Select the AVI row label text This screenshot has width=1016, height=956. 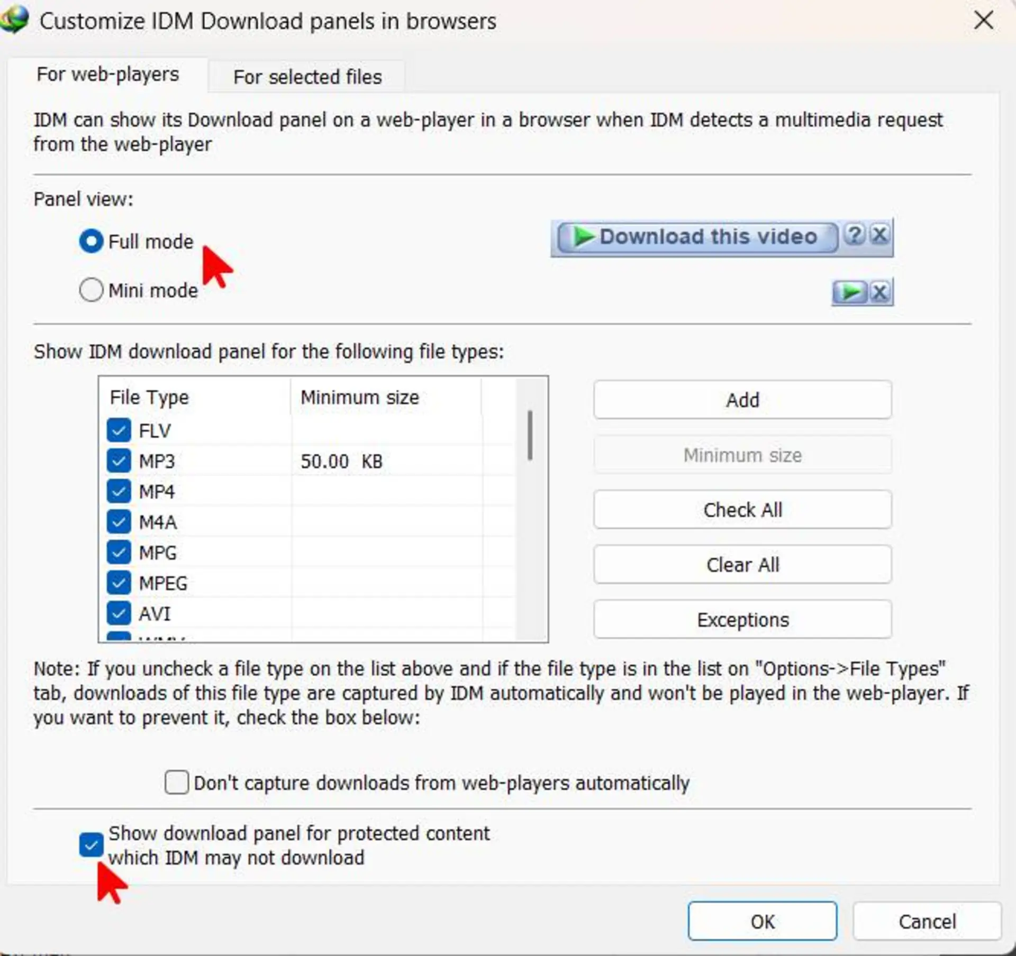tap(155, 614)
